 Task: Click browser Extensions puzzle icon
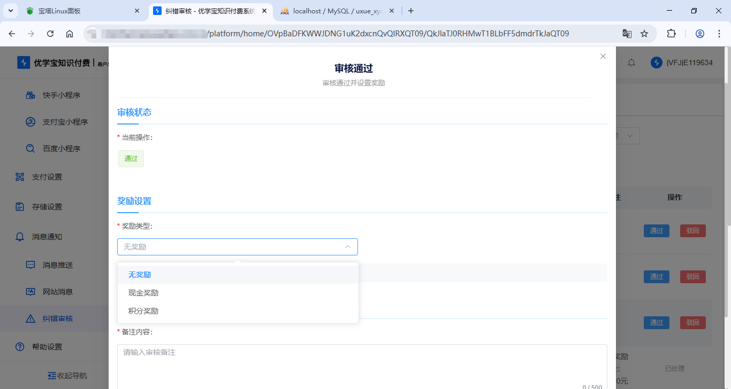pyautogui.click(x=671, y=34)
